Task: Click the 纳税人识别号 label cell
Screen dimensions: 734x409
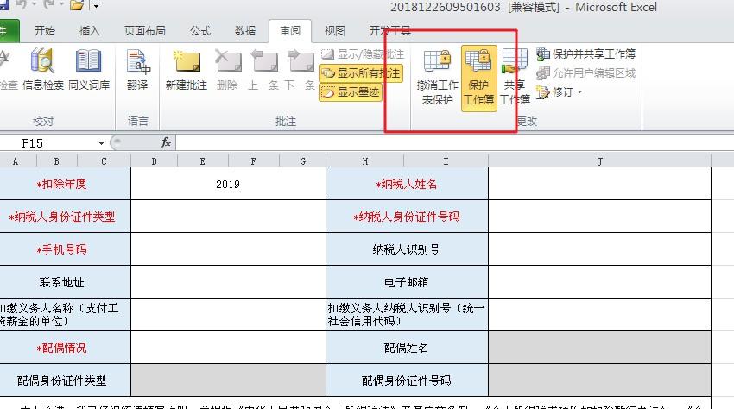Action: click(407, 249)
